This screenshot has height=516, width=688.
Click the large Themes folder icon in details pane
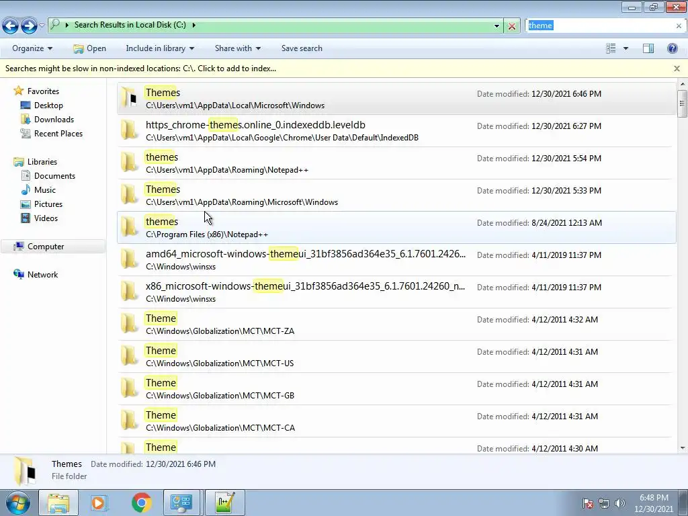point(25,471)
